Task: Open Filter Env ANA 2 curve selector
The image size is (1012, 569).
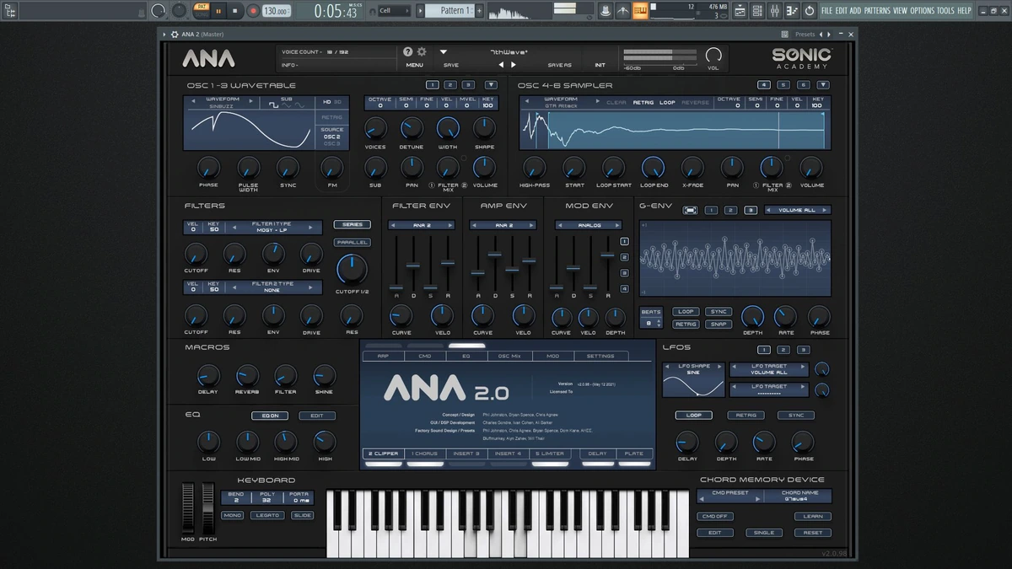Action: coord(422,225)
